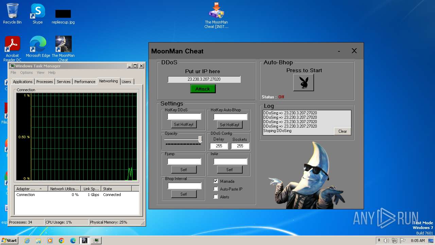Viewport: 435px width, 245px height.
Task: Click Set HotKey! under HotKey DDoS
Action: tap(184, 125)
